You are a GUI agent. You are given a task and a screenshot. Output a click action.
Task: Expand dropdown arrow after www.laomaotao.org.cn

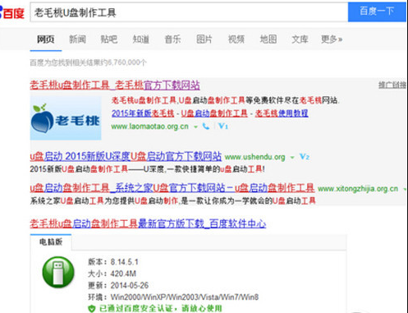[x=195, y=127]
